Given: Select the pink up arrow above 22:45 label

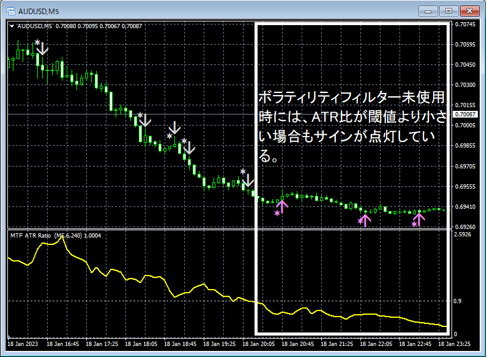Looking at the screenshot, I should (x=419, y=219).
